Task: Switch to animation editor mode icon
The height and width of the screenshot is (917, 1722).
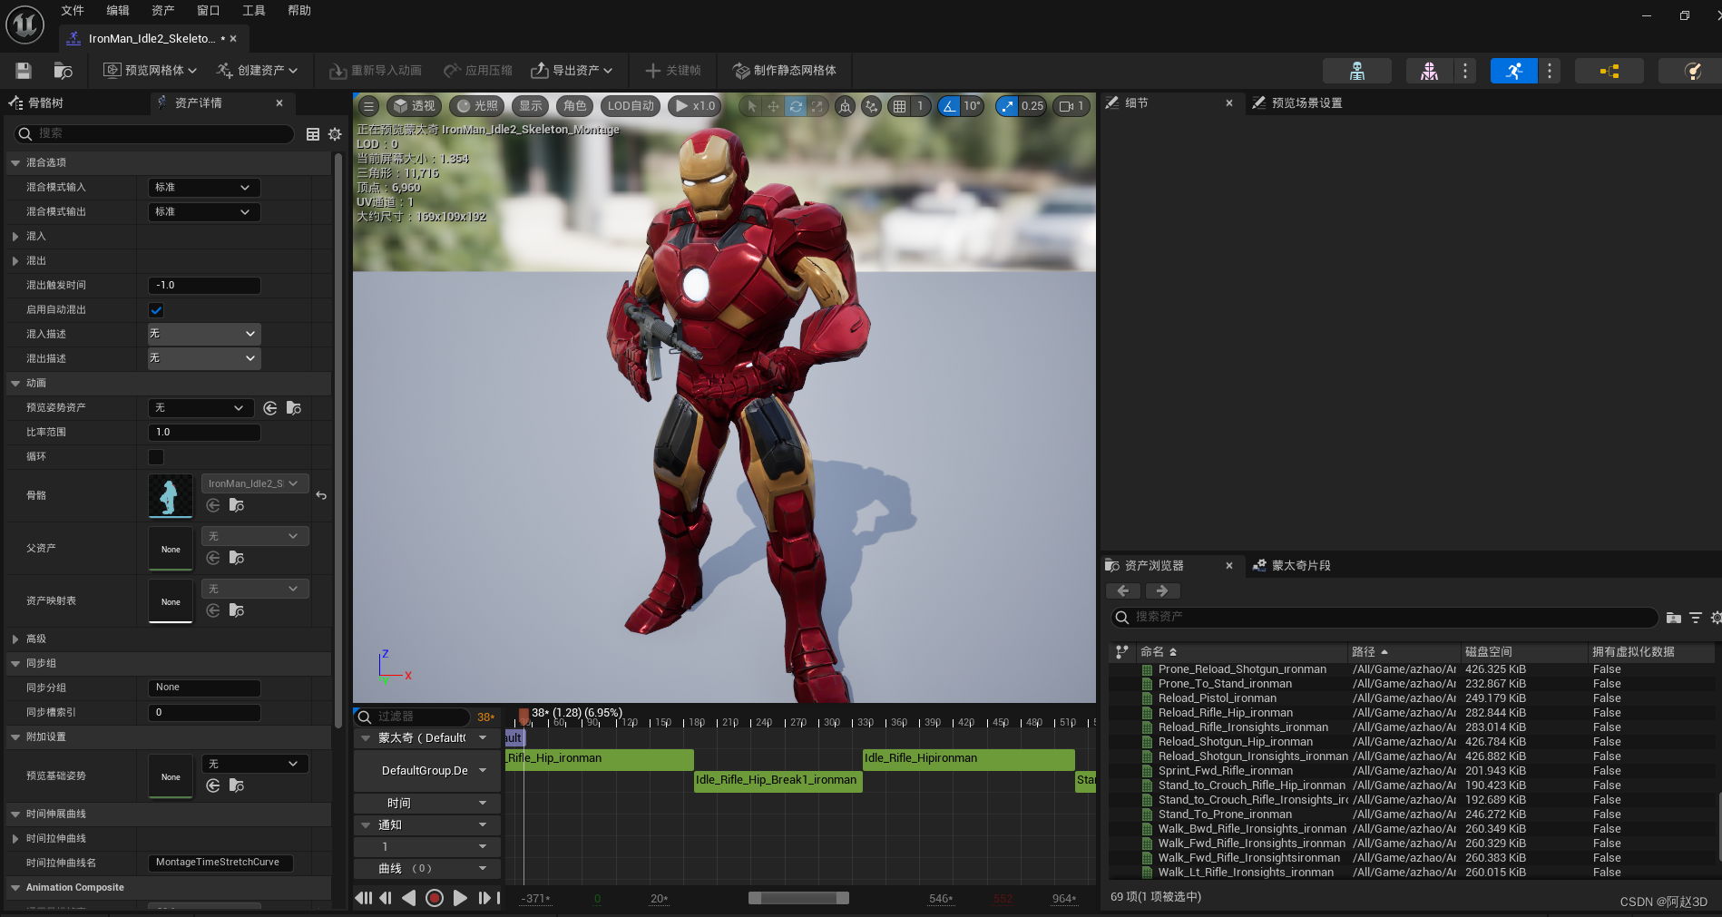Action: (1513, 71)
